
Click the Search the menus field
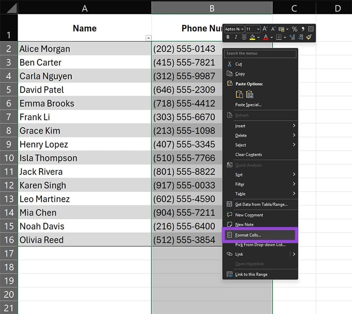(260, 54)
